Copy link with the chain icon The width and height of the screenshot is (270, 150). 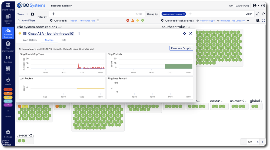click(x=258, y=14)
